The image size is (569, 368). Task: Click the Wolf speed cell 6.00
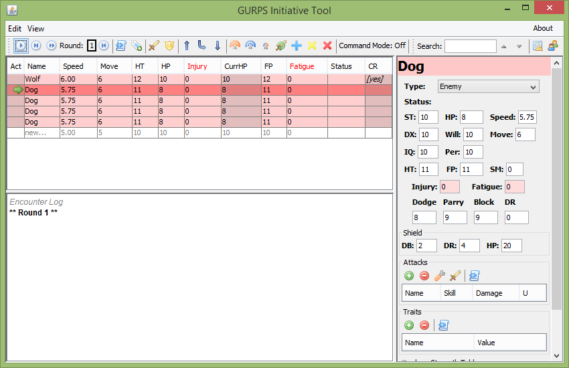coord(78,79)
